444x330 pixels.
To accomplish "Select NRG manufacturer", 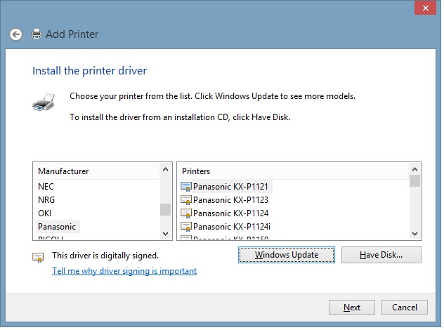I will [46, 200].
